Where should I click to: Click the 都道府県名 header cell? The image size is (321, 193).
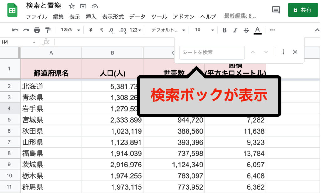click(51, 69)
